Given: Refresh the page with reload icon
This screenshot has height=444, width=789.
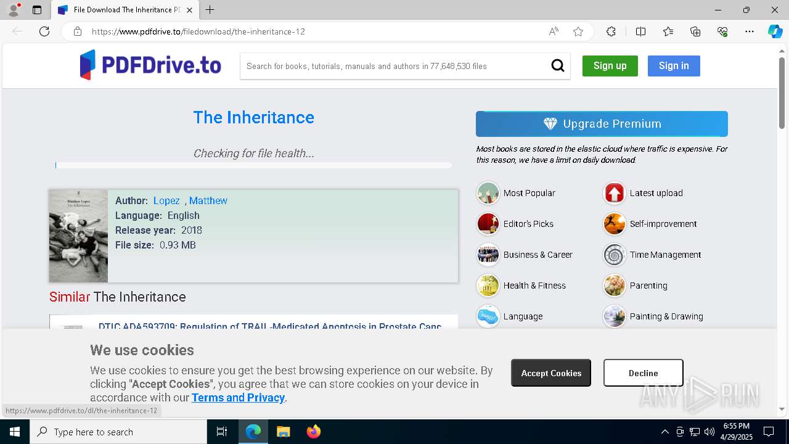Looking at the screenshot, I should tap(44, 31).
